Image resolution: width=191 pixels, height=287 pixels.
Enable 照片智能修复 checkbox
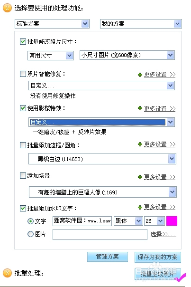23,74
